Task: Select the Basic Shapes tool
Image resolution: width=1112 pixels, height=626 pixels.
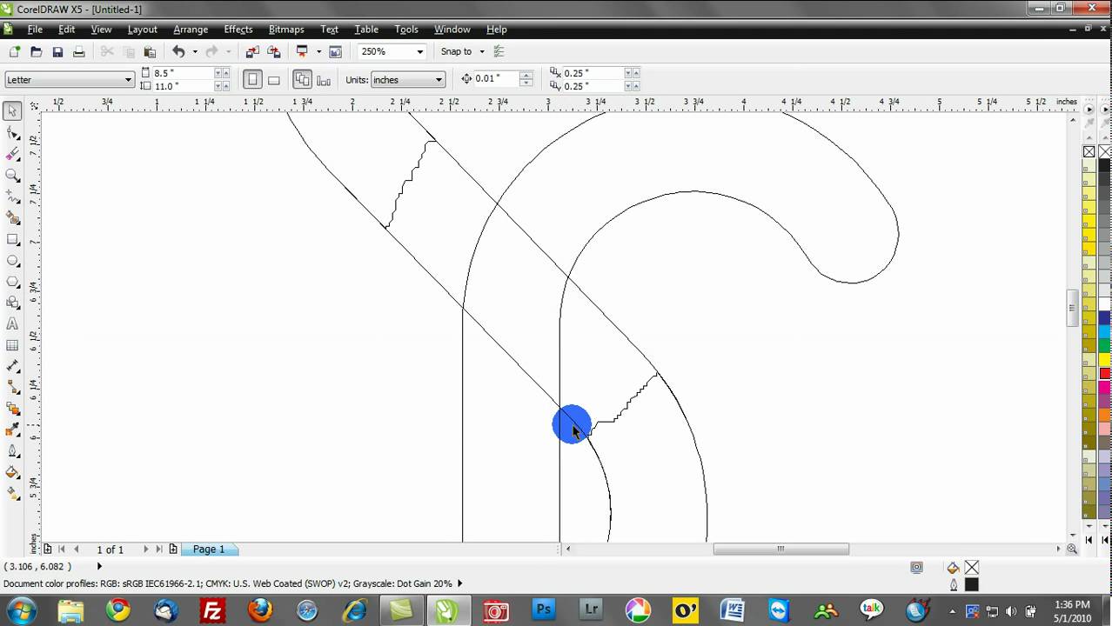Action: [x=12, y=303]
